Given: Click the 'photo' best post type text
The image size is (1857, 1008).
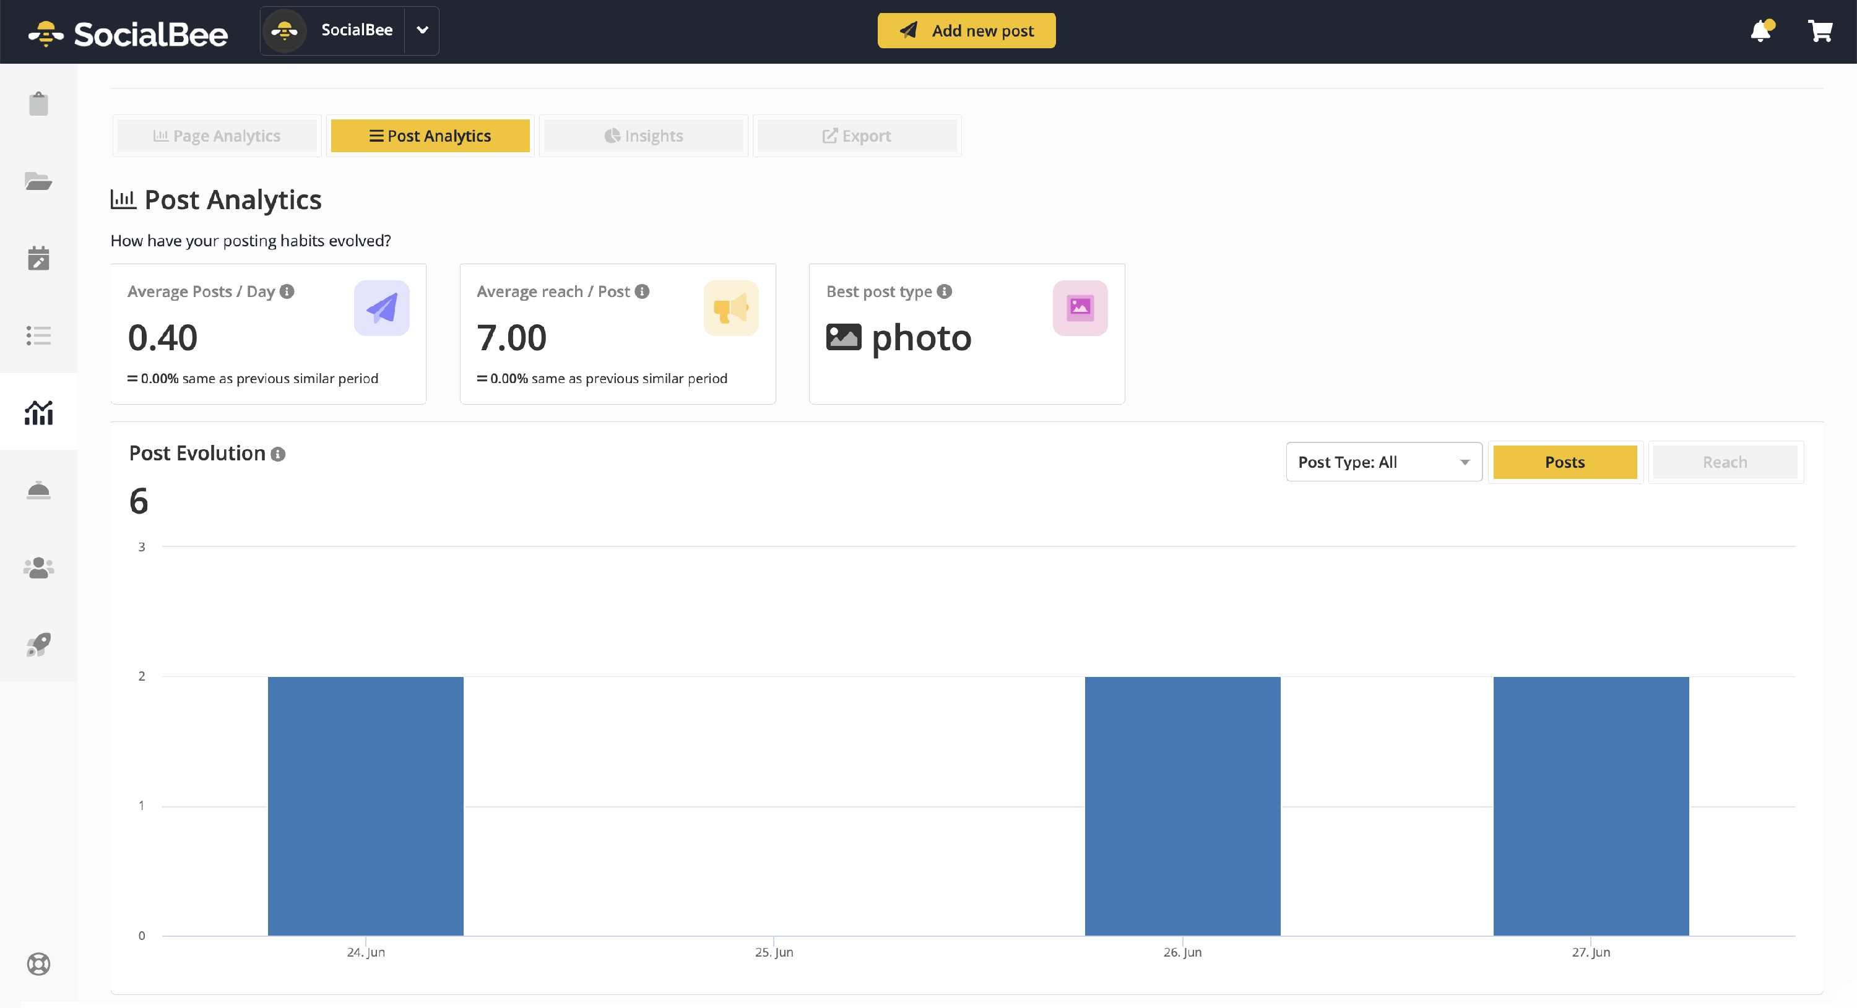Looking at the screenshot, I should 921,338.
